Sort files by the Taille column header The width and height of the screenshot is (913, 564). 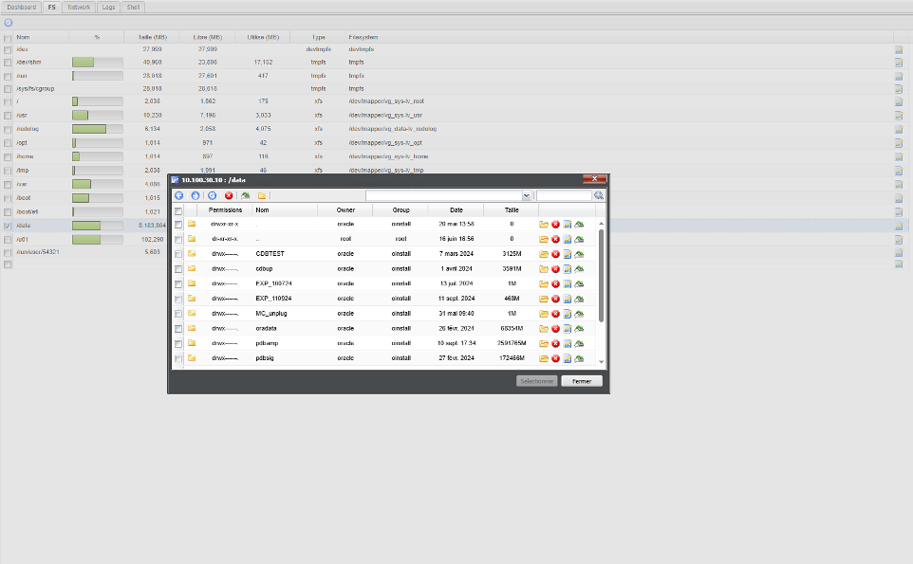click(512, 210)
